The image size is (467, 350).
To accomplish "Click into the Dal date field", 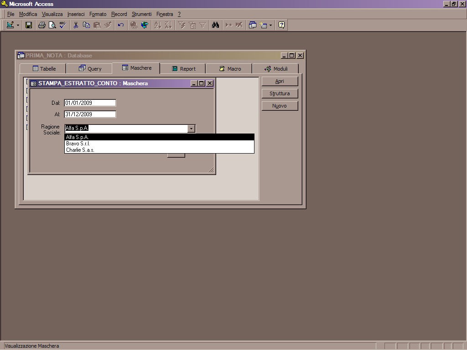I will (x=90, y=103).
